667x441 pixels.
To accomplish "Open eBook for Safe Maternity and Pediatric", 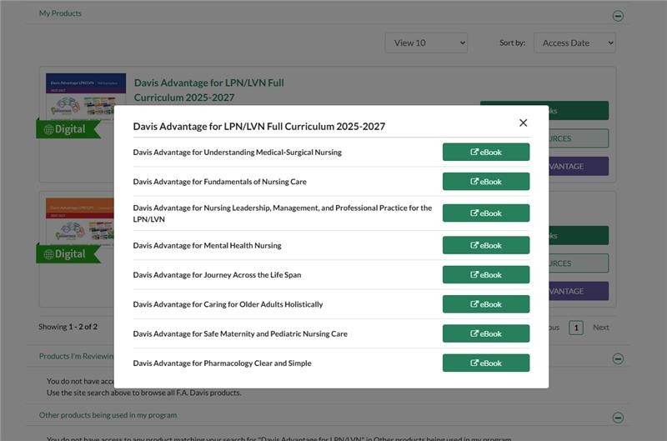I will click(485, 333).
